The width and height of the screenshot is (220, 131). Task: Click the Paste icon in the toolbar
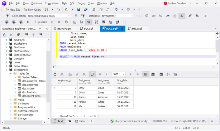pyautogui.click(x=108, y=10)
